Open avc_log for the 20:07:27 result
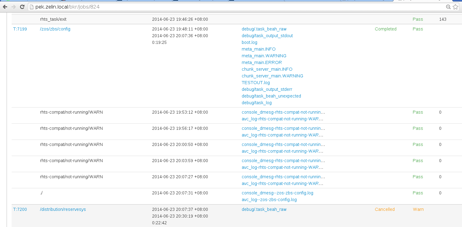This screenshot has height=227, width=462. tap(282, 183)
